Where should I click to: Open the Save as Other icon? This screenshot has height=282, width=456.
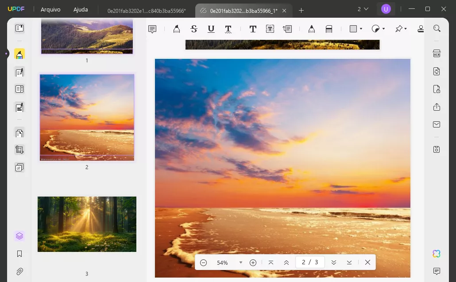(437, 150)
